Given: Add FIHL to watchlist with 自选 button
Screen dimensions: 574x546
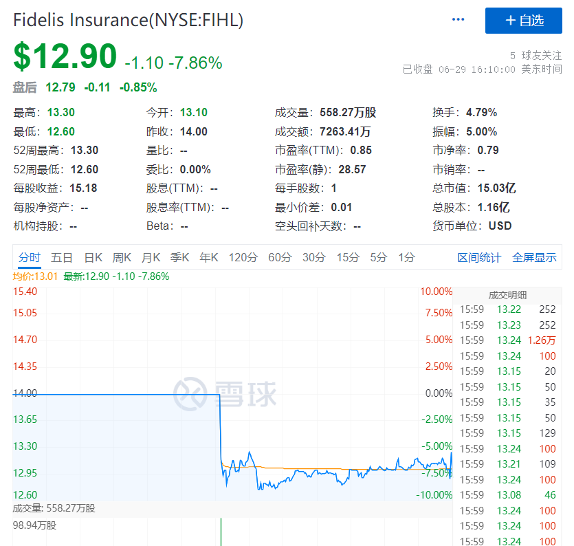Looking at the screenshot, I should coord(524,21).
